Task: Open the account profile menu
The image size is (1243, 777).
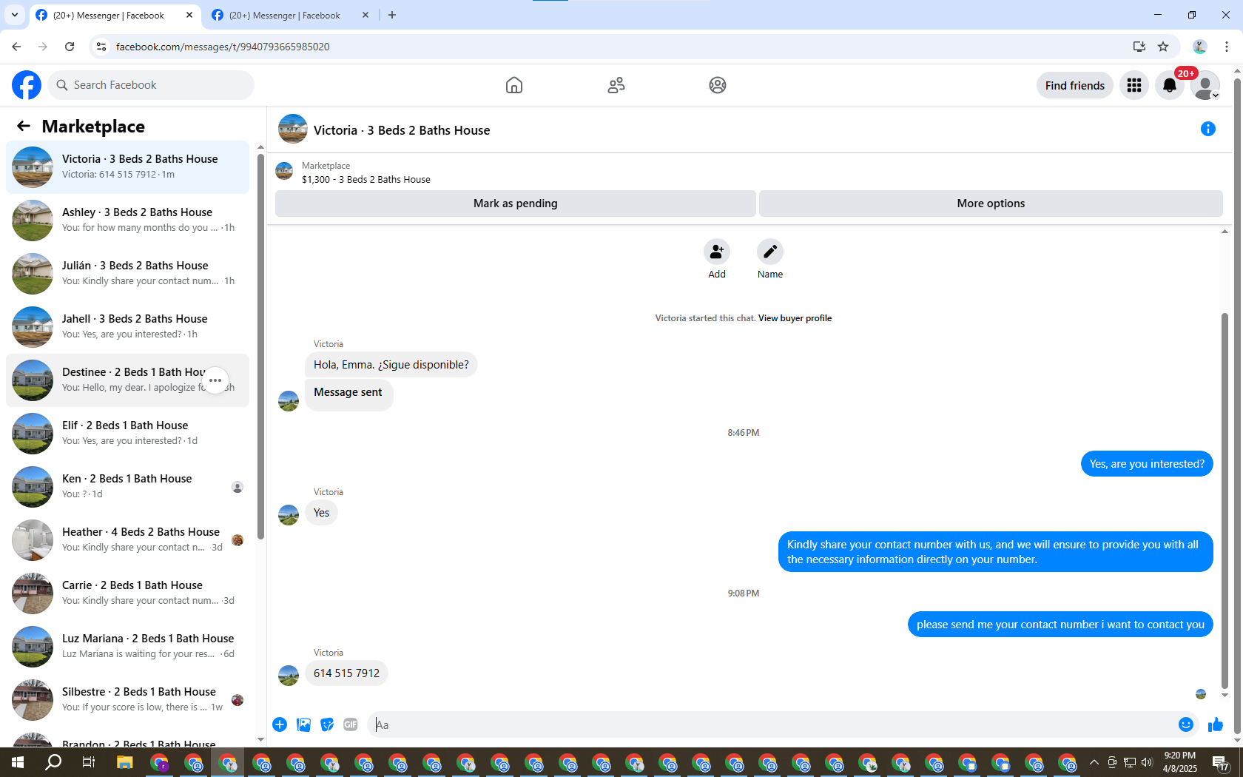Action: (x=1205, y=85)
